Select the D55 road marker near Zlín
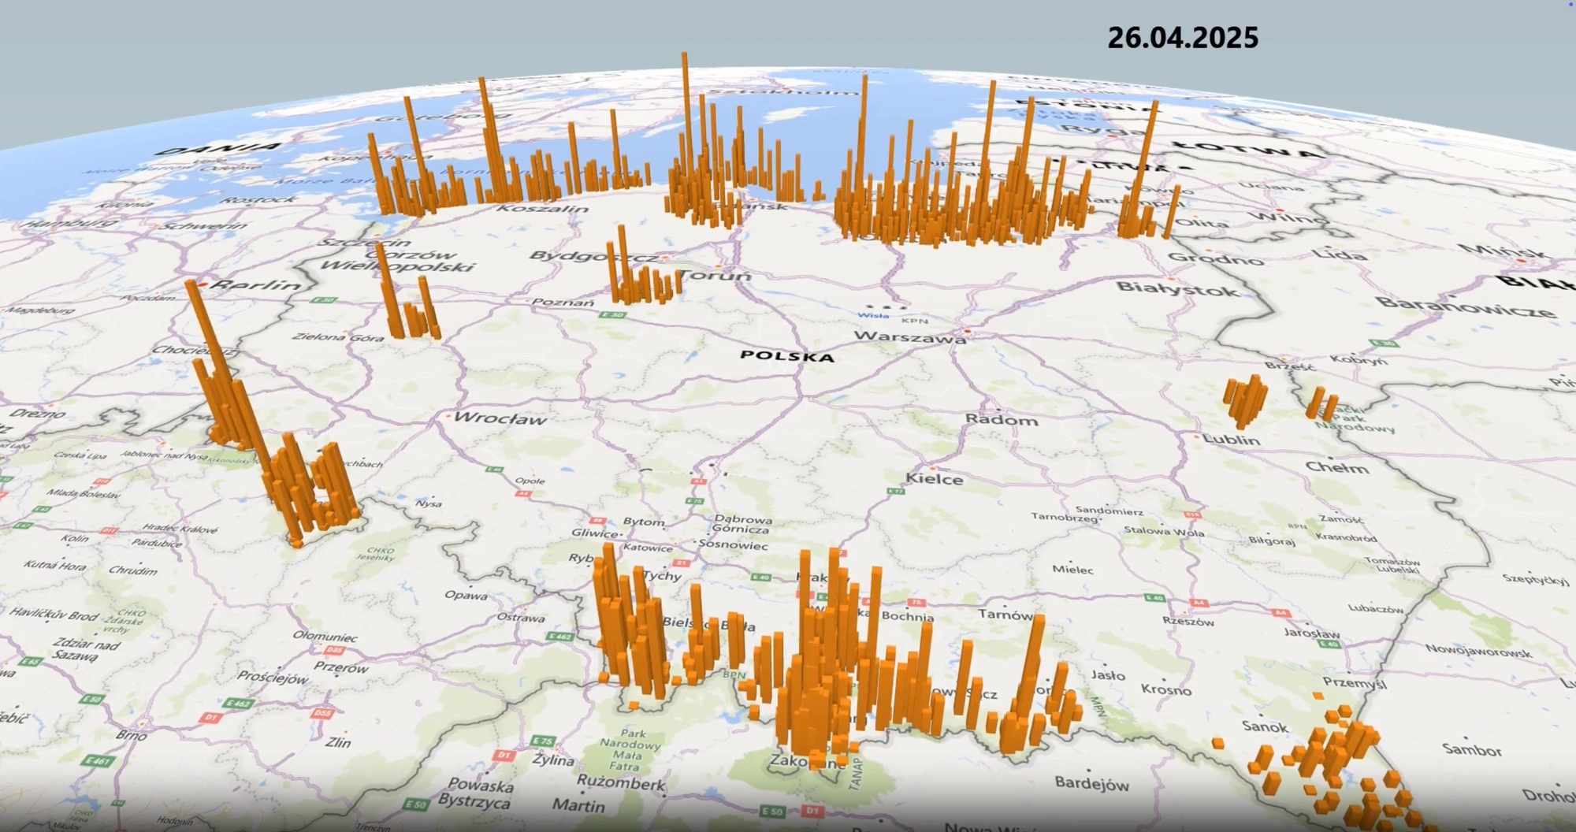Image resolution: width=1576 pixels, height=832 pixels. 322,714
